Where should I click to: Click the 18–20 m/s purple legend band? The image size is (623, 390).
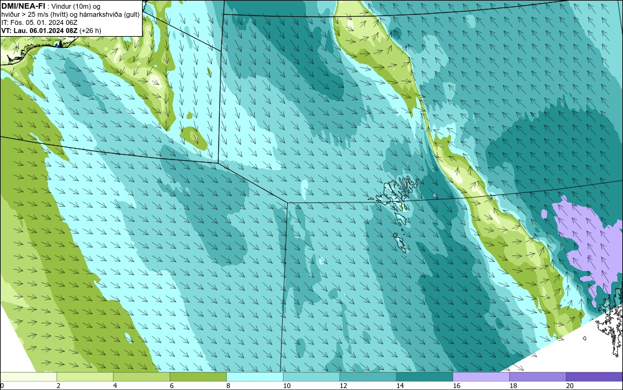point(538,377)
